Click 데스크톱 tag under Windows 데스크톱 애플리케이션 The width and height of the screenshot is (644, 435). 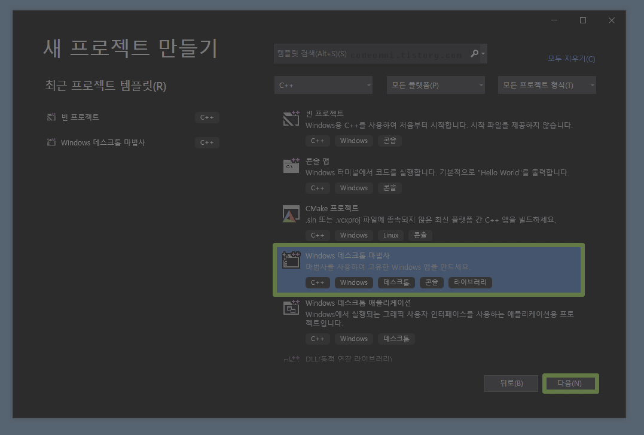click(x=396, y=339)
